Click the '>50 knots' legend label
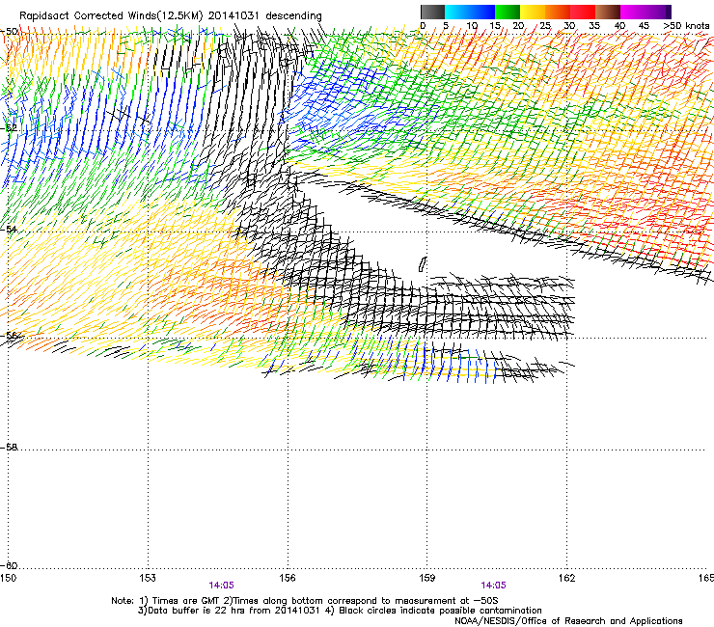This screenshot has height=627, width=714. click(x=686, y=26)
